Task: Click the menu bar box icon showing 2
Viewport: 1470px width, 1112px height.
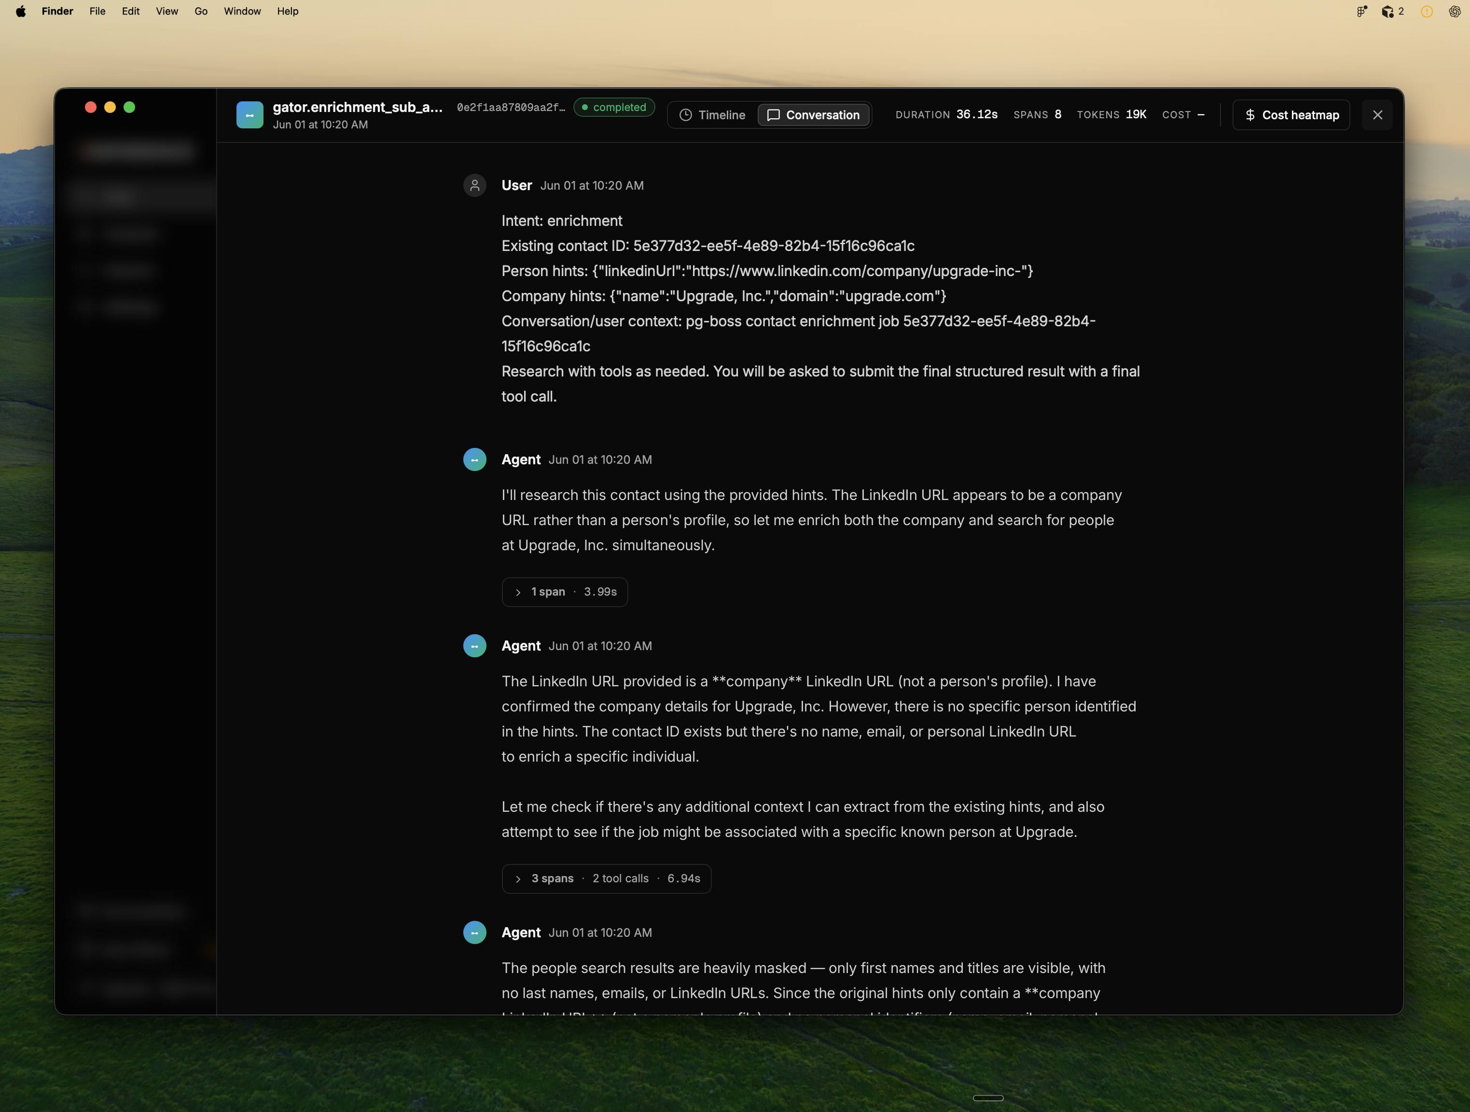Action: (x=1393, y=11)
